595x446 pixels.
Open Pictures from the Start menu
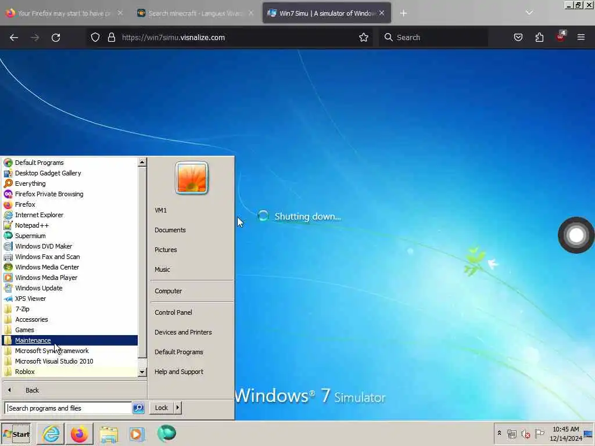point(166,250)
